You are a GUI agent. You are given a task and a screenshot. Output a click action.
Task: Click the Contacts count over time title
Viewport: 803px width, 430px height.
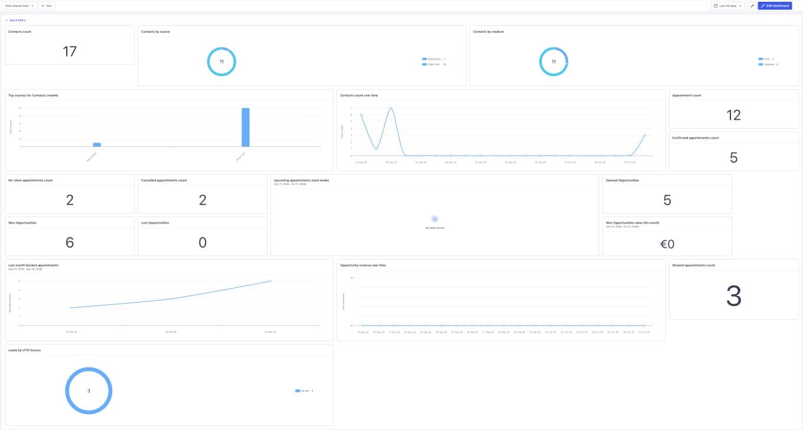[x=359, y=95]
